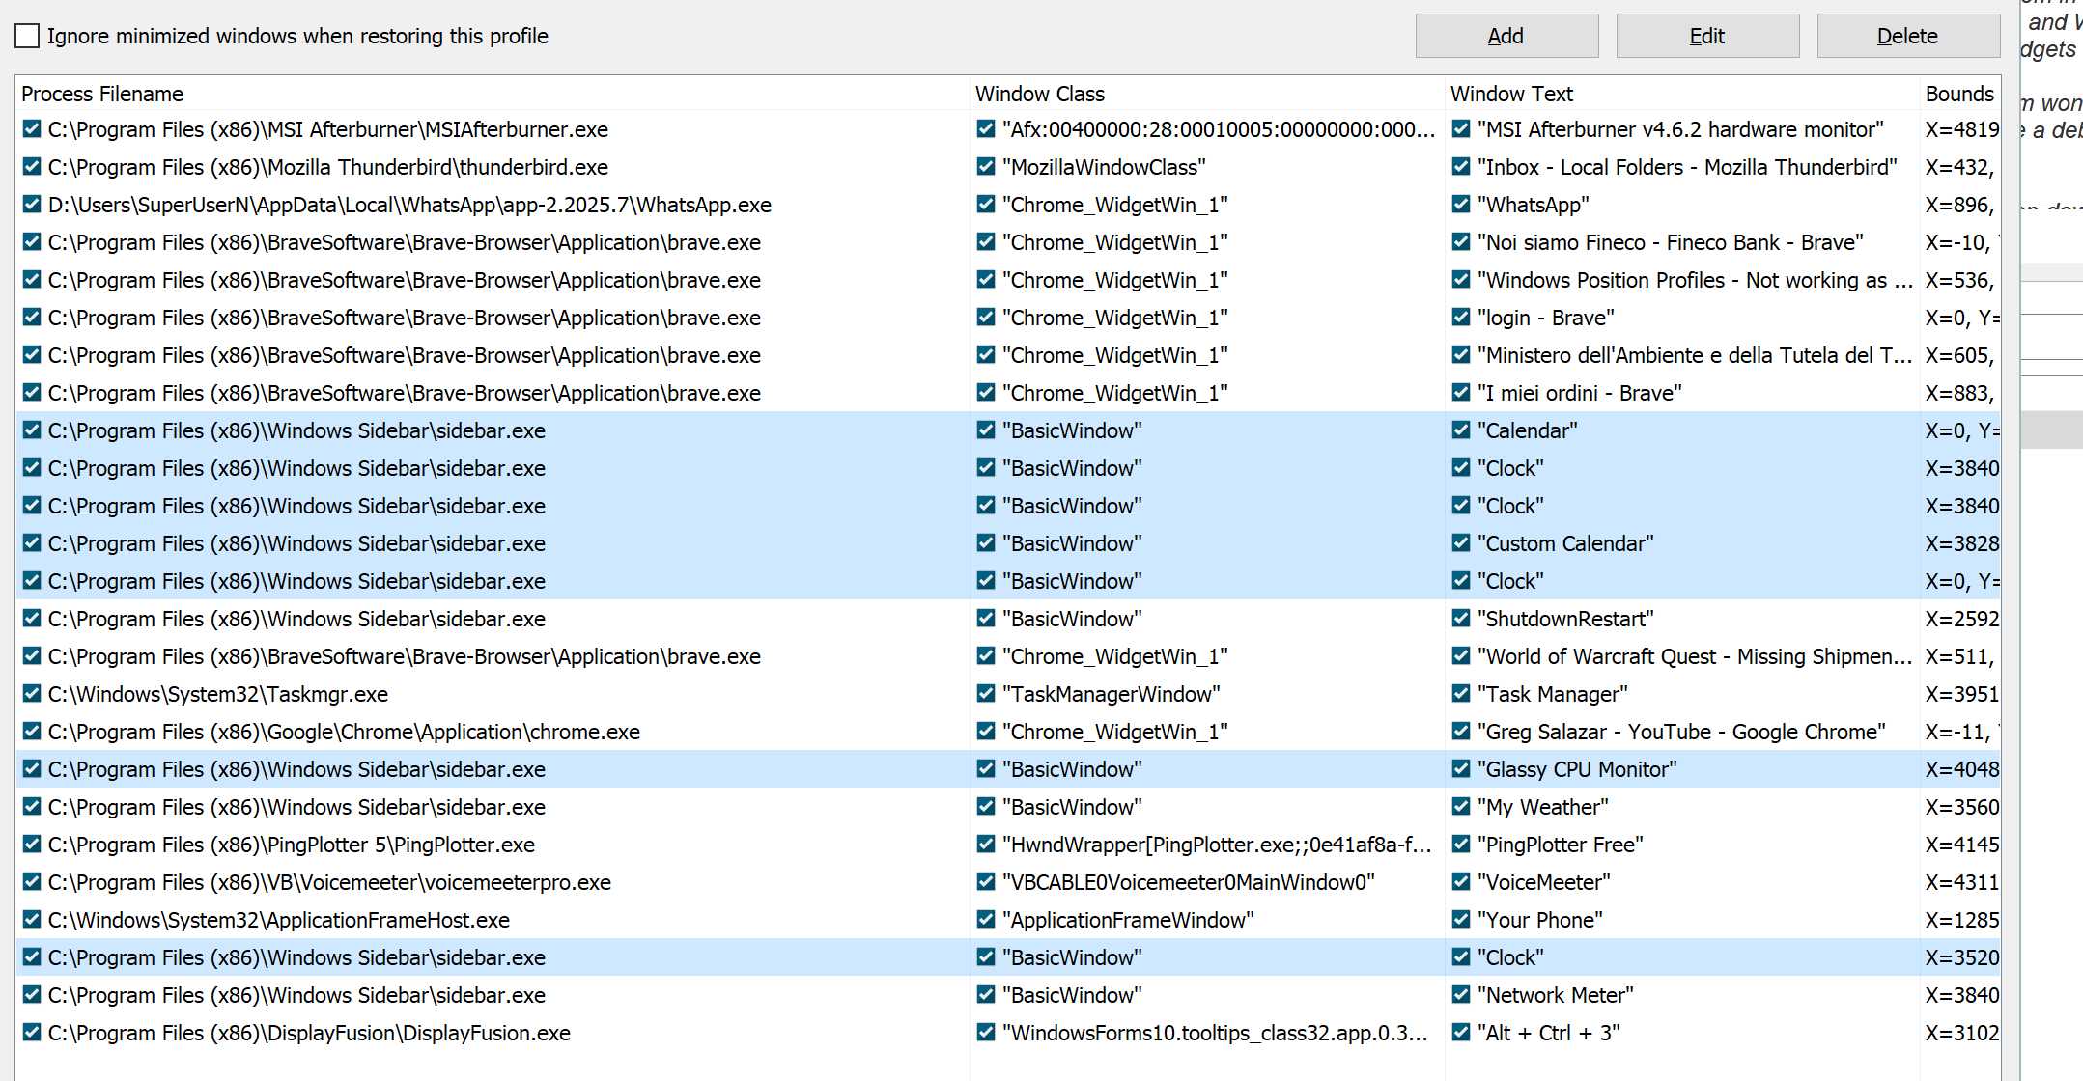Select the PingPlotter.exe process row
The width and height of the screenshot is (2083, 1081).
coord(292,845)
